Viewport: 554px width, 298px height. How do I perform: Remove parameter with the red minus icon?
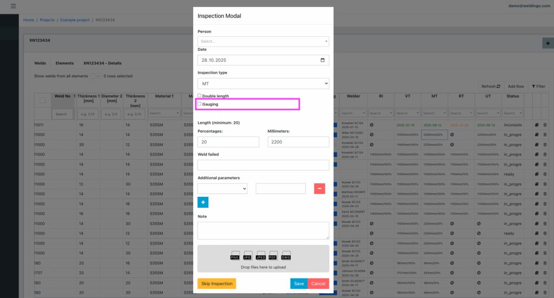click(x=319, y=189)
